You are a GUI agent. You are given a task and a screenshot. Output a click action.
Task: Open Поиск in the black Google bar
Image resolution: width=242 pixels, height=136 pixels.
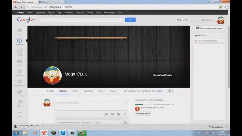pos(29,12)
